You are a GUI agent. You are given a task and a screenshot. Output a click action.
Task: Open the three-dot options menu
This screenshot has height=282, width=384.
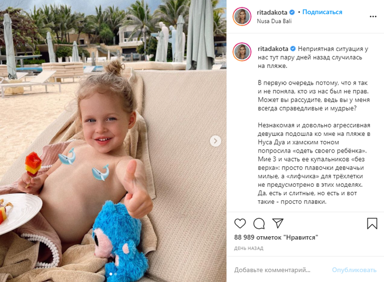[x=373, y=16]
